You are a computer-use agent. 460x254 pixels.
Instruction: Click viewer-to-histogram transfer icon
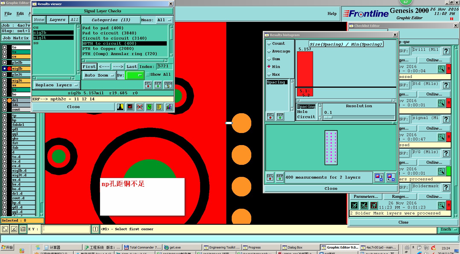[x=391, y=177]
